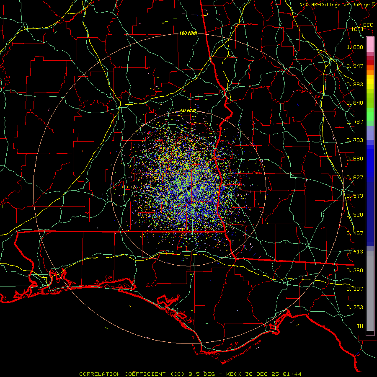377x377 pixels.
Task: Click the 0.787 color scale value
Action: tap(355, 121)
